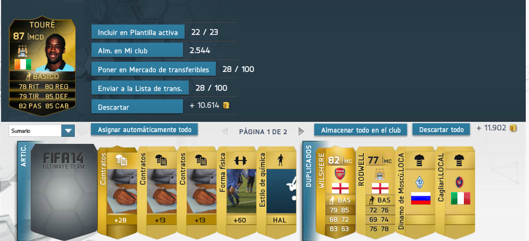Click the Descartar button

[x=137, y=107]
